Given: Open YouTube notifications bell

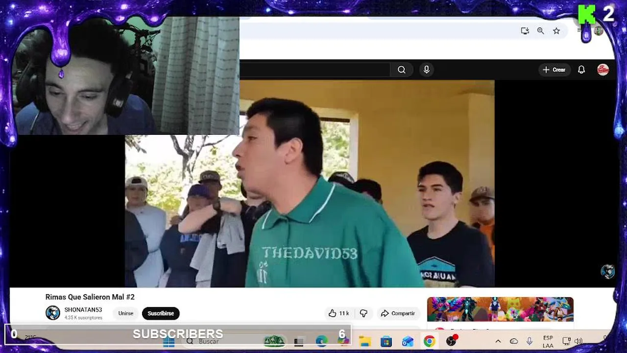Looking at the screenshot, I should (x=581, y=70).
